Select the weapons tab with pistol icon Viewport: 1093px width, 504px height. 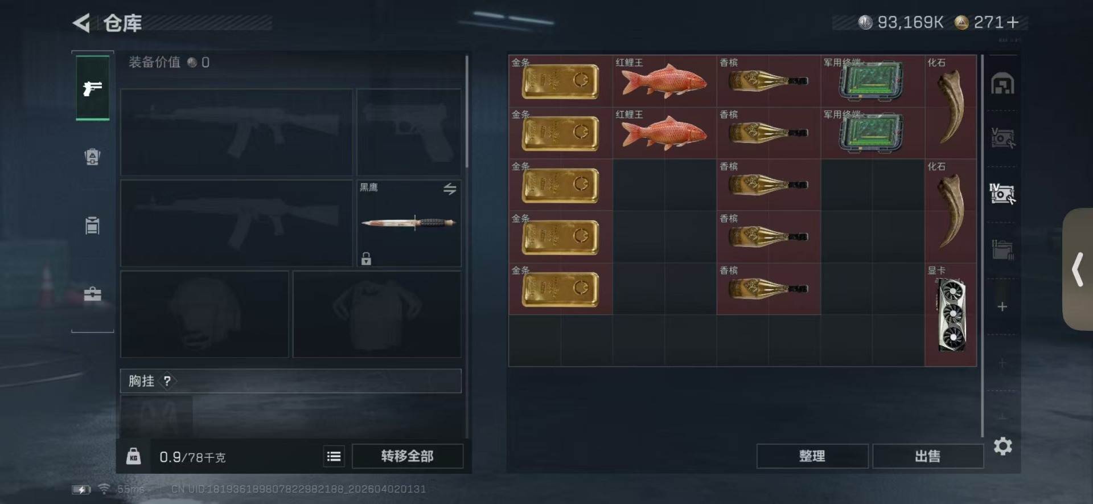pos(92,88)
